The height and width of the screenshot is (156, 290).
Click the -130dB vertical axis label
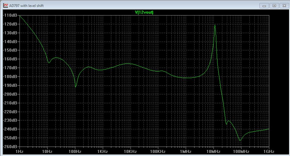pyautogui.click(x=10, y=33)
